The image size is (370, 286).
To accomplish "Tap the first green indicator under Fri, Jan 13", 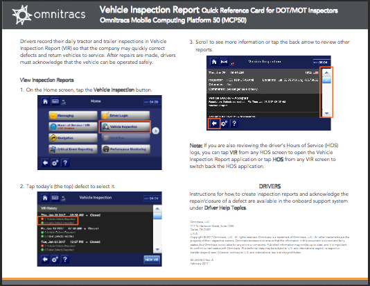I will [x=42, y=233].
